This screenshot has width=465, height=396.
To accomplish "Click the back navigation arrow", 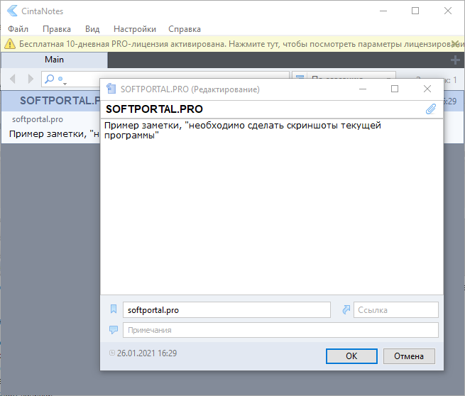I will click(x=13, y=79).
